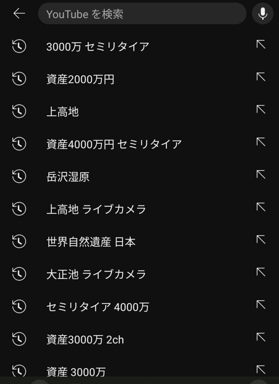Click history clock icon beside '資産3000万 2ch'

[19, 339]
